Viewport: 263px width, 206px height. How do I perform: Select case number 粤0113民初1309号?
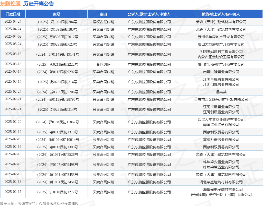(58, 147)
